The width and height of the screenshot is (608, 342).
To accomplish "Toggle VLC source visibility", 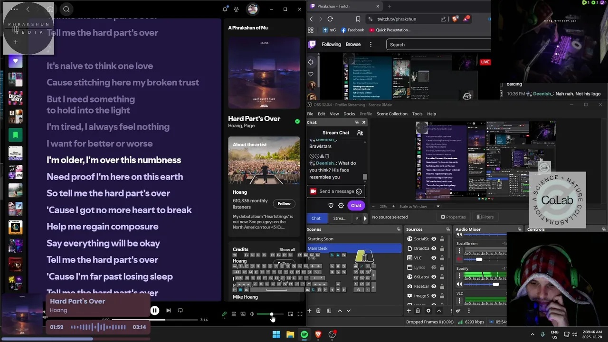I will 434,258.
